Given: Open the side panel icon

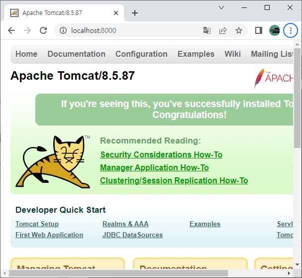Looking at the screenshot, I should coord(259,30).
